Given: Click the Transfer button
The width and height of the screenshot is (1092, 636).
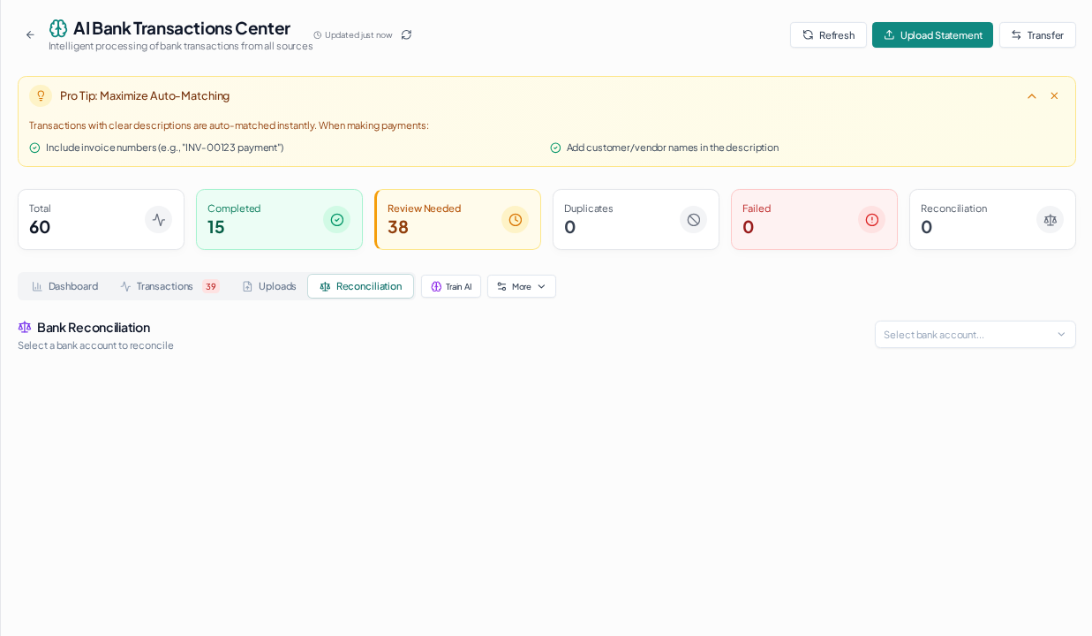Looking at the screenshot, I should point(1037,34).
